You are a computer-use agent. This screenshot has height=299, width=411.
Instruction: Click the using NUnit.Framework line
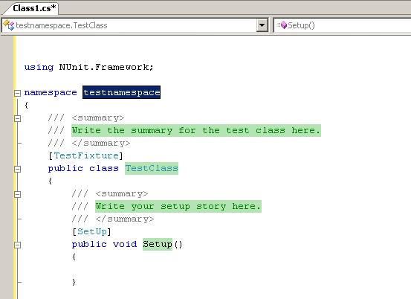[88, 67]
